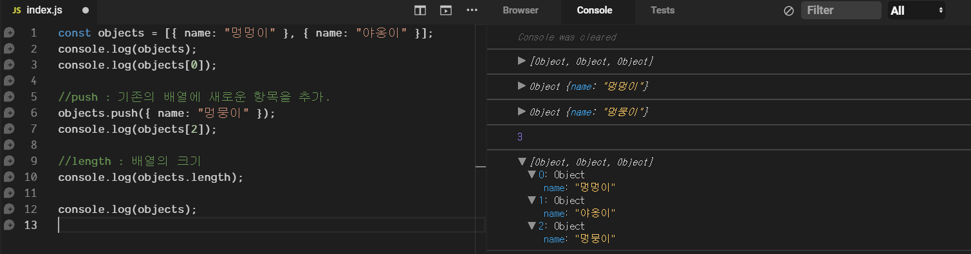Screen dimensions: 971x254
Task: Click console.log(objects); on line 2
Action: click(x=127, y=49)
